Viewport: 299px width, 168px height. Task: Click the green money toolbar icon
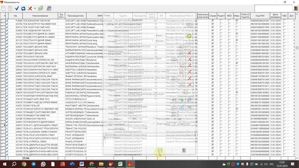(41, 8)
